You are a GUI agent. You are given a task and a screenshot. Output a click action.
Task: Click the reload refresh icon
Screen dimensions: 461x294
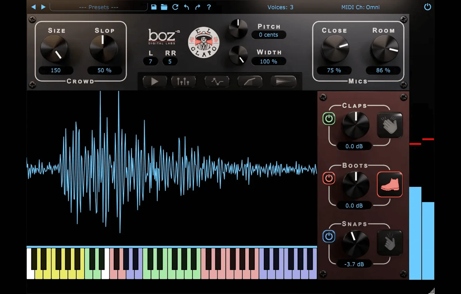point(175,7)
